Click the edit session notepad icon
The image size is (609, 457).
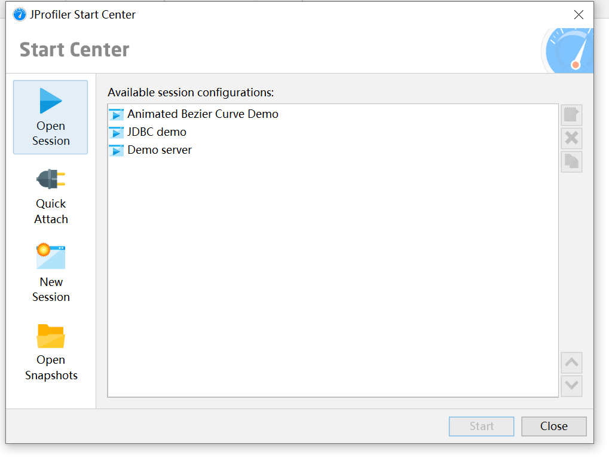pyautogui.click(x=571, y=115)
